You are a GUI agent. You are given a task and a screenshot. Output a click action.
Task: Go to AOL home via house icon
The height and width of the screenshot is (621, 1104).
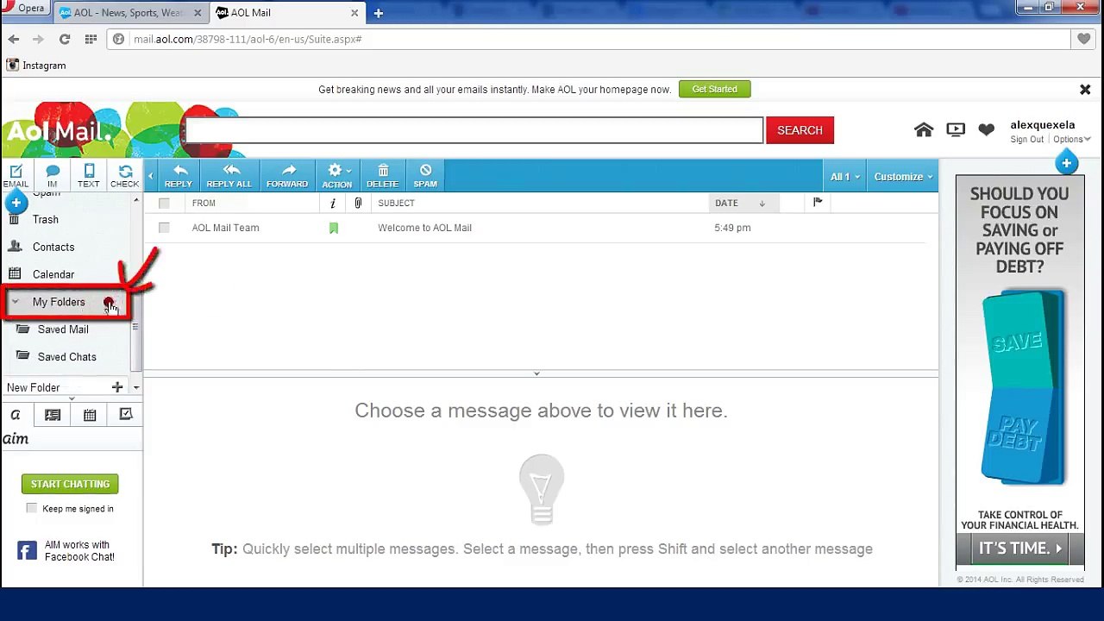(924, 130)
